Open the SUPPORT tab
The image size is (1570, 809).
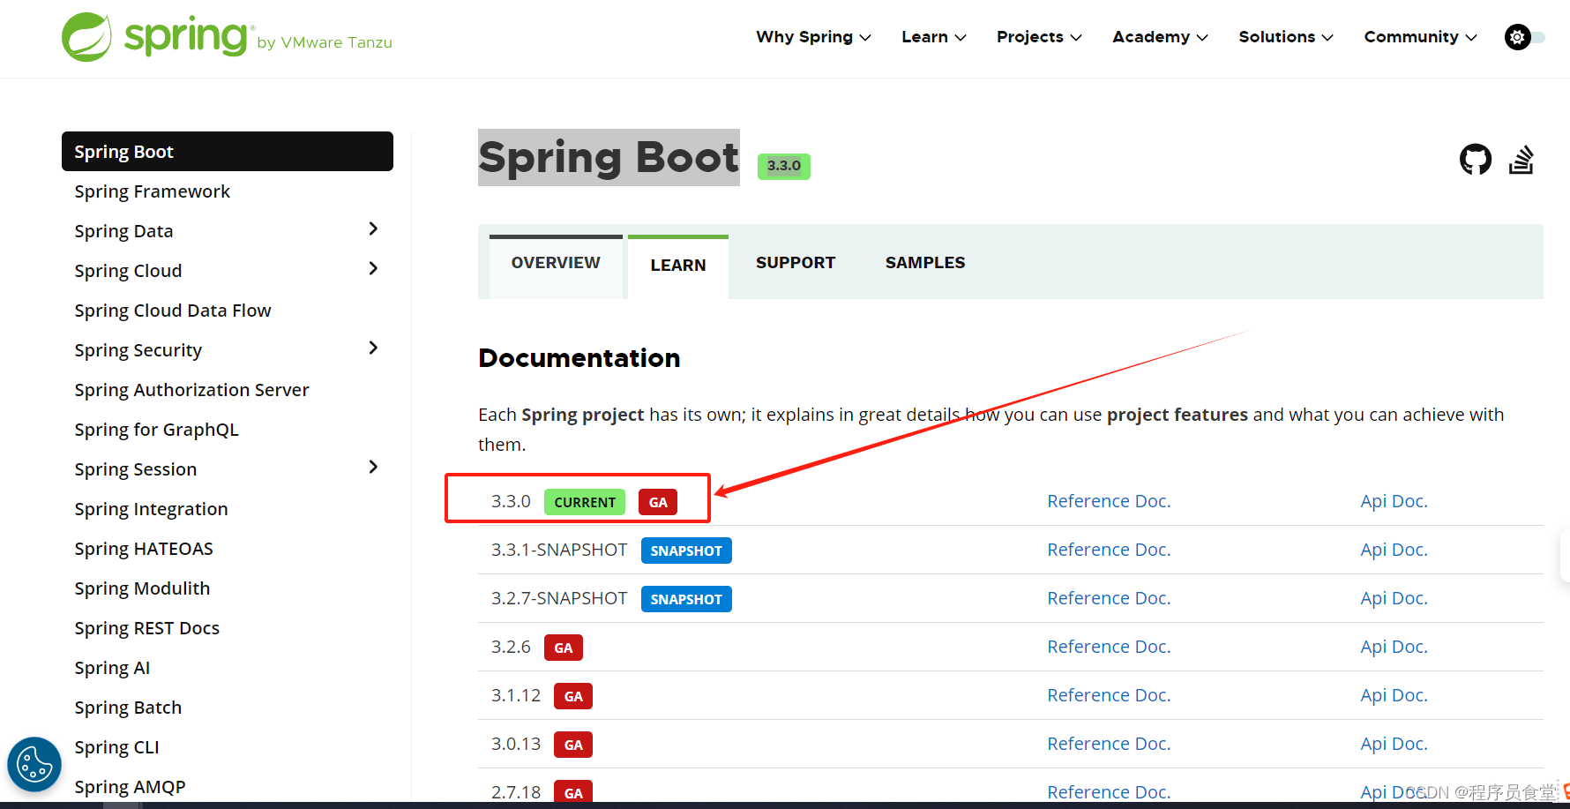tap(795, 262)
